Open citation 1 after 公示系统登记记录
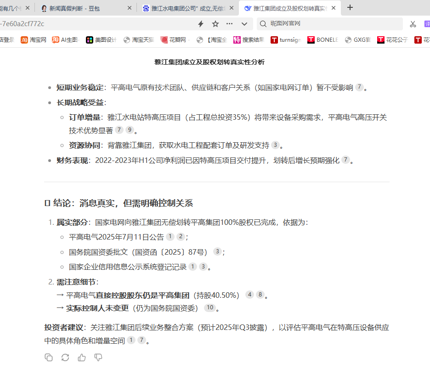 [193, 267]
